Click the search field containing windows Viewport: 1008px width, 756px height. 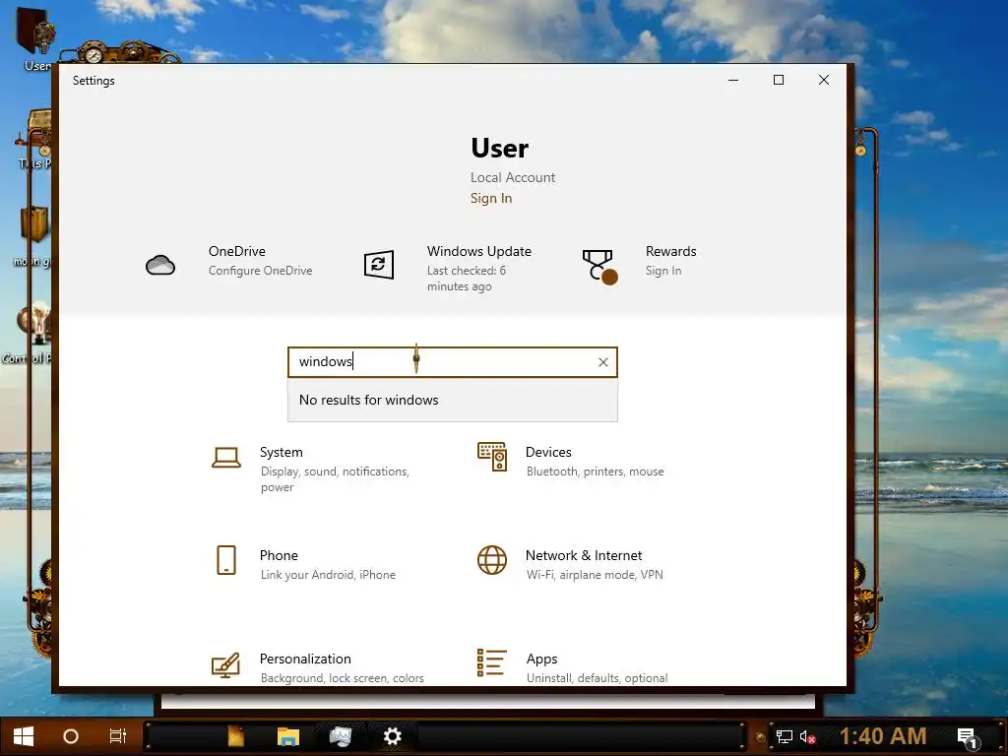[453, 362]
